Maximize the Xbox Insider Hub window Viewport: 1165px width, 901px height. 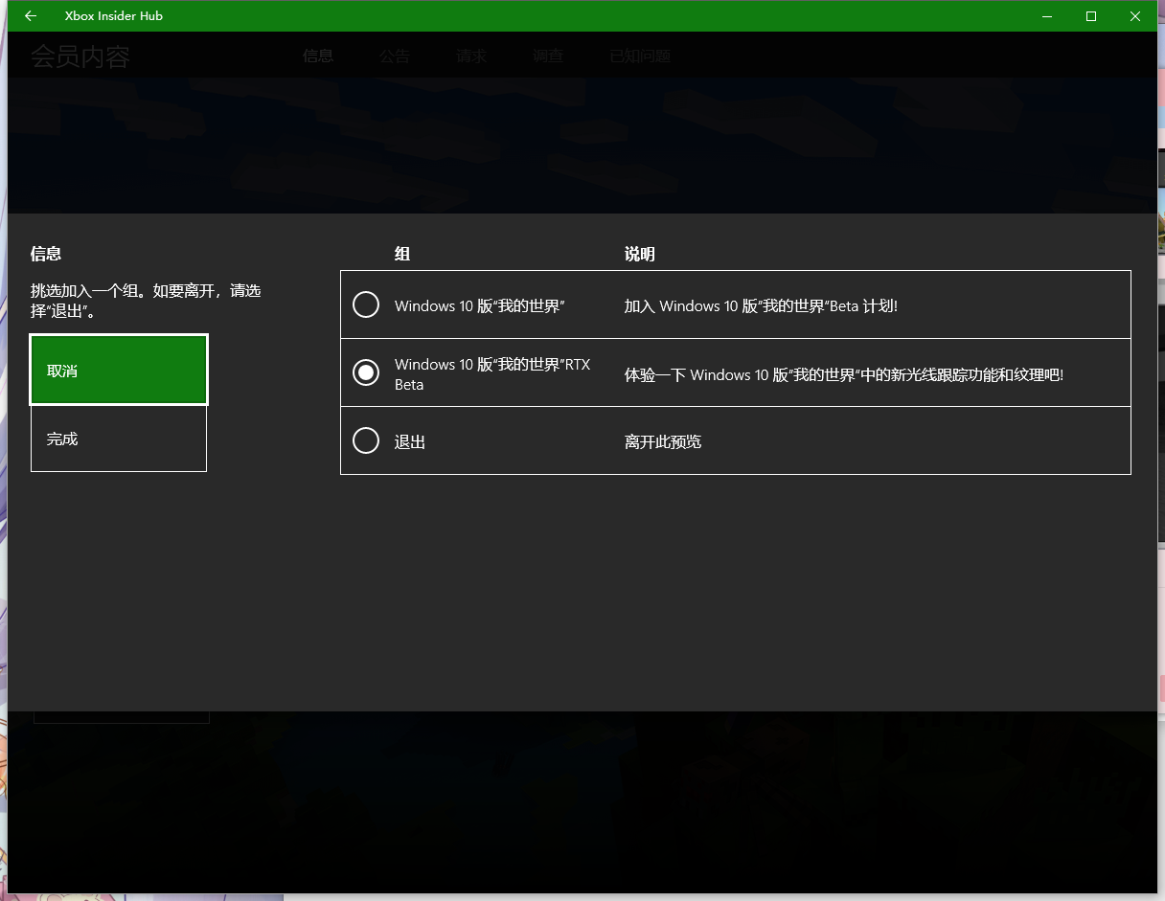pyautogui.click(x=1091, y=16)
